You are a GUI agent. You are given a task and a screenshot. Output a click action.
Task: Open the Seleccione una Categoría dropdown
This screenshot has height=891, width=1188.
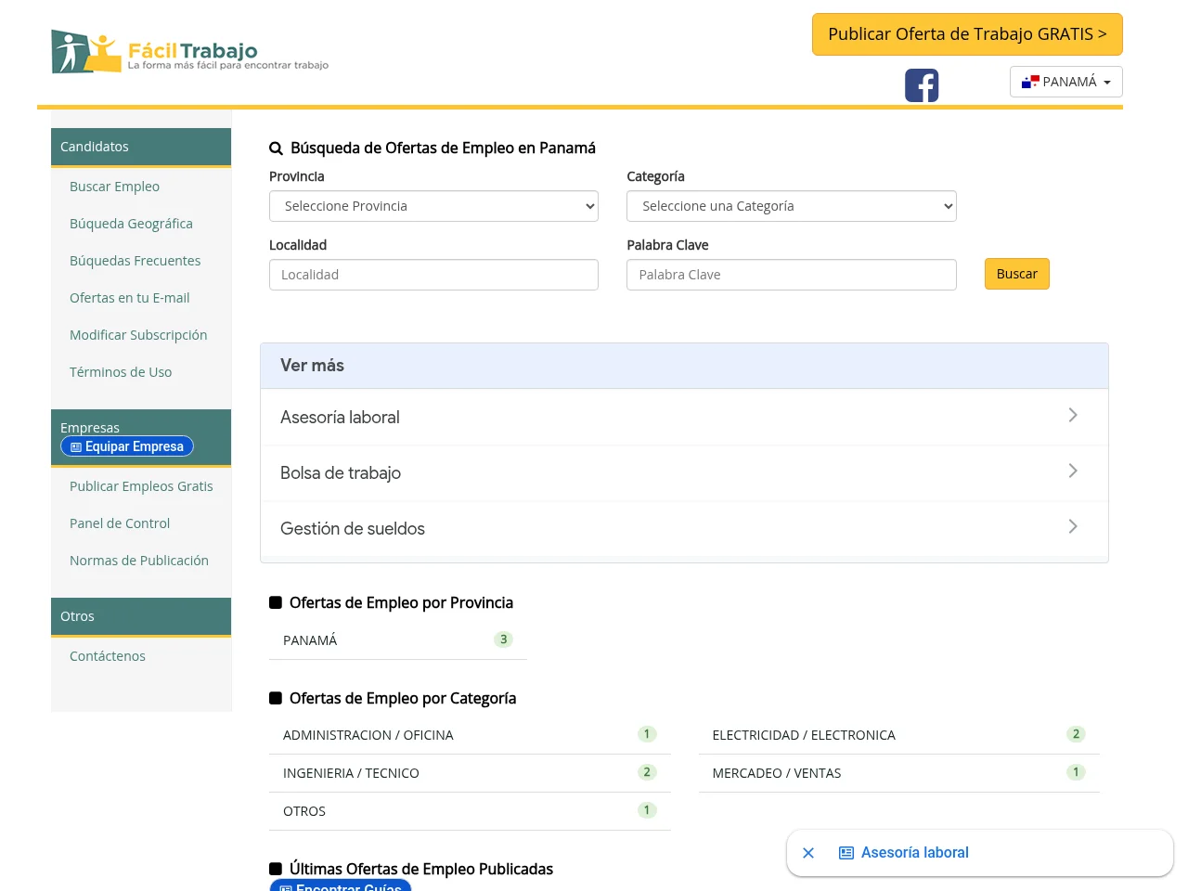pos(792,206)
